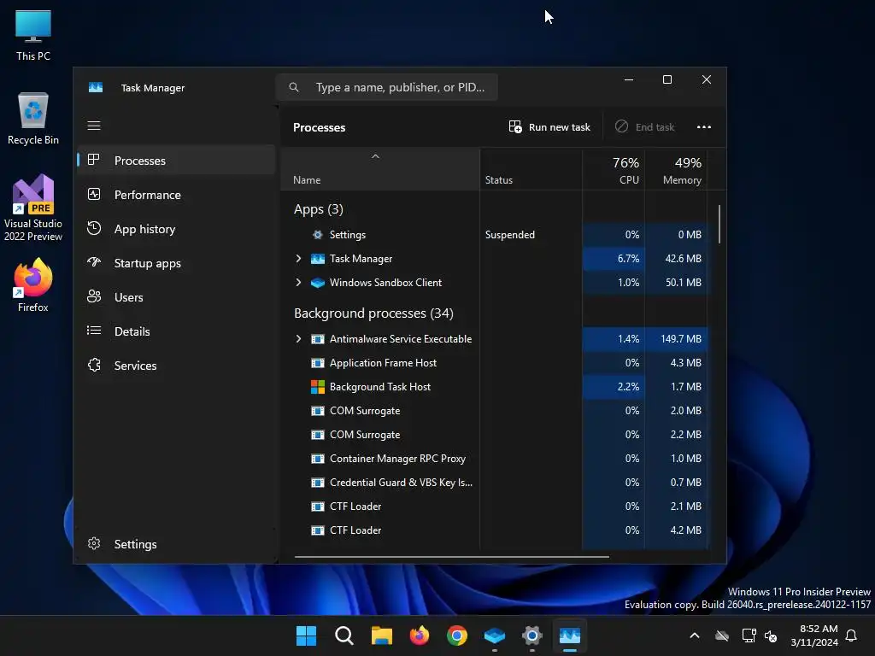
Task: Click the Performance graph icon in the sidebar
Action: coord(94,194)
